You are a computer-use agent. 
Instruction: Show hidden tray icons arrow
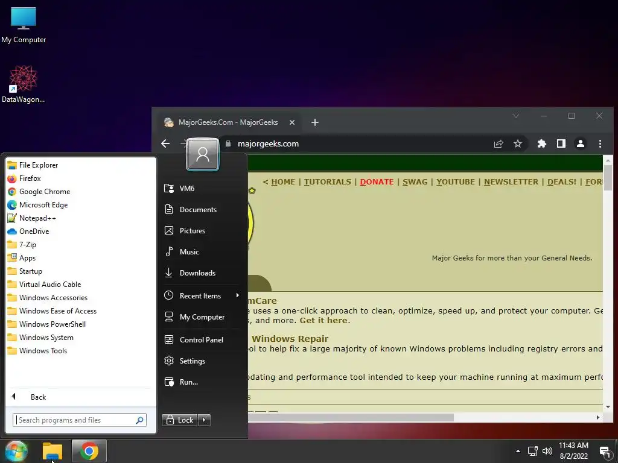pyautogui.click(x=518, y=451)
